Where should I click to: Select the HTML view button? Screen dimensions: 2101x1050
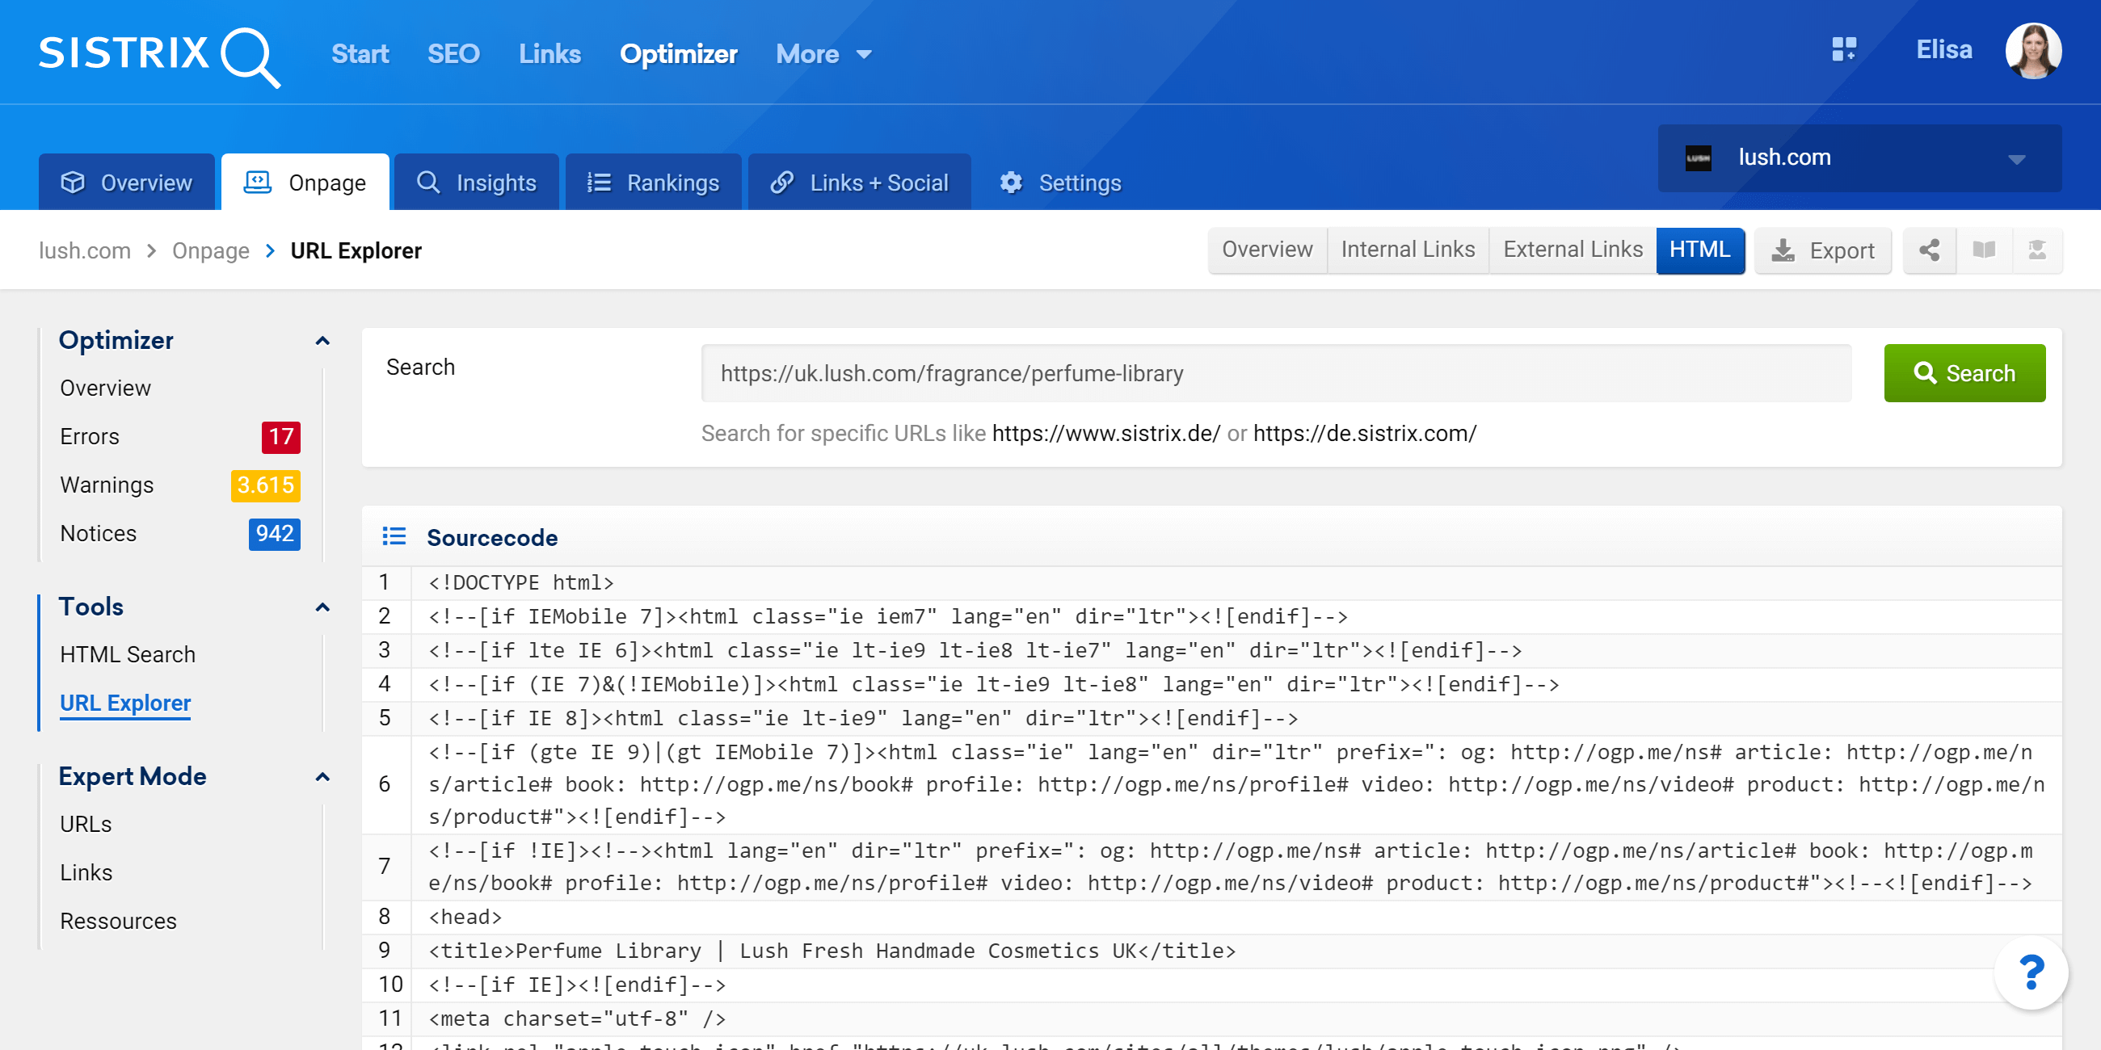point(1699,250)
